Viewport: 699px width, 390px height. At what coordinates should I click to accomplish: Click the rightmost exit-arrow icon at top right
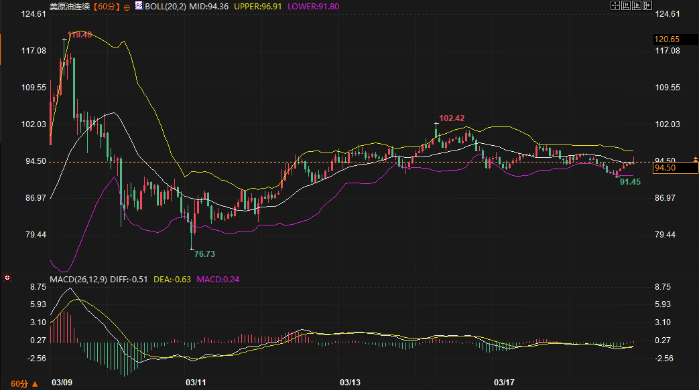647,5
